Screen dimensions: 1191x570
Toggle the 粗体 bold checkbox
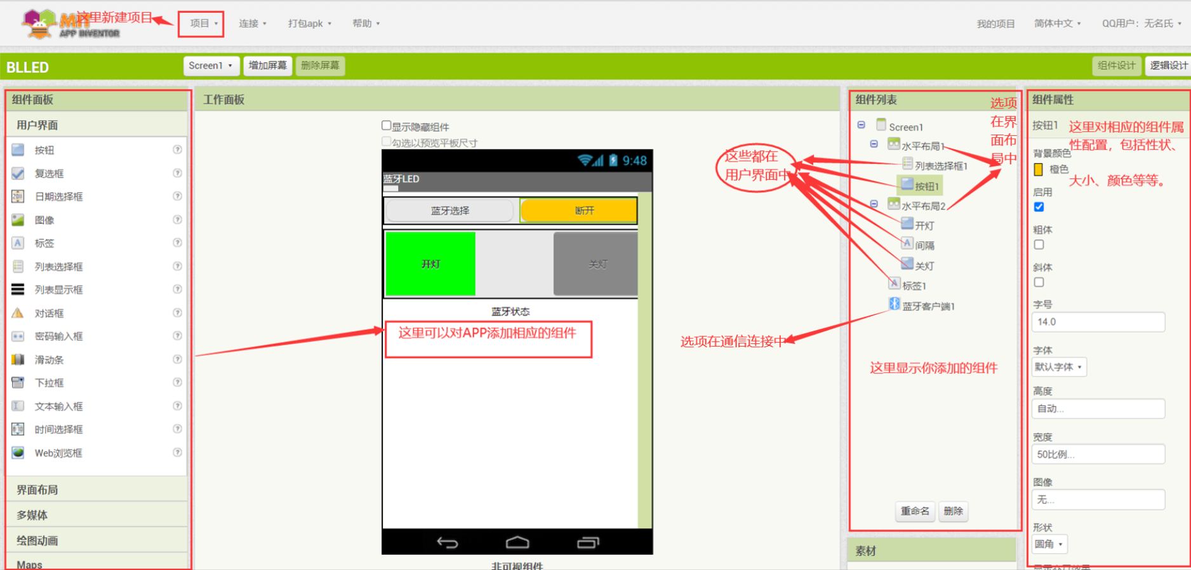click(1039, 245)
